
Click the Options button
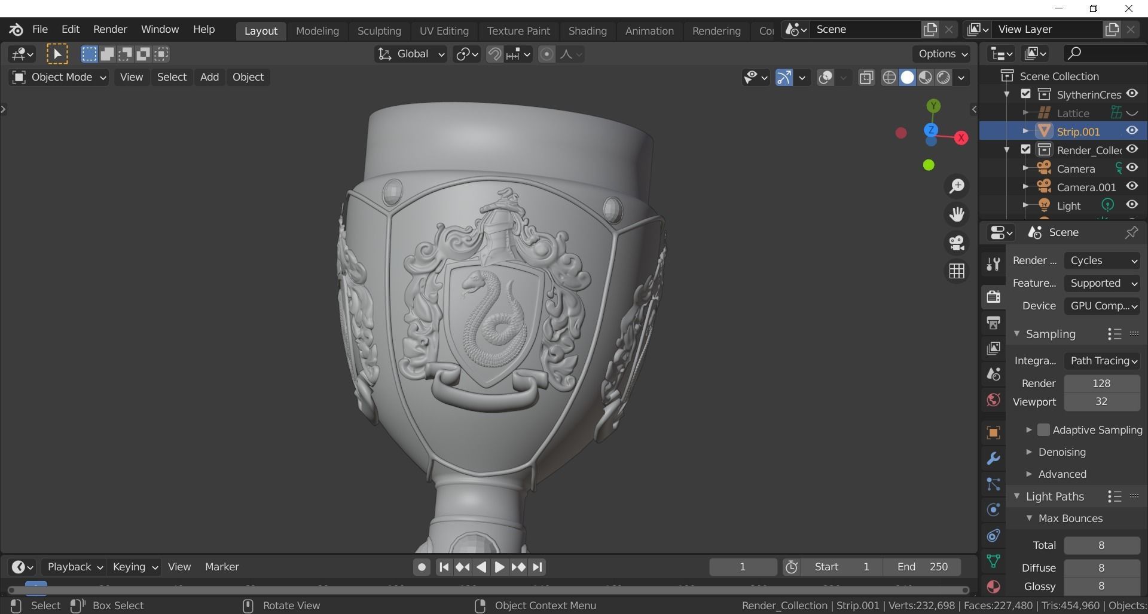point(942,54)
